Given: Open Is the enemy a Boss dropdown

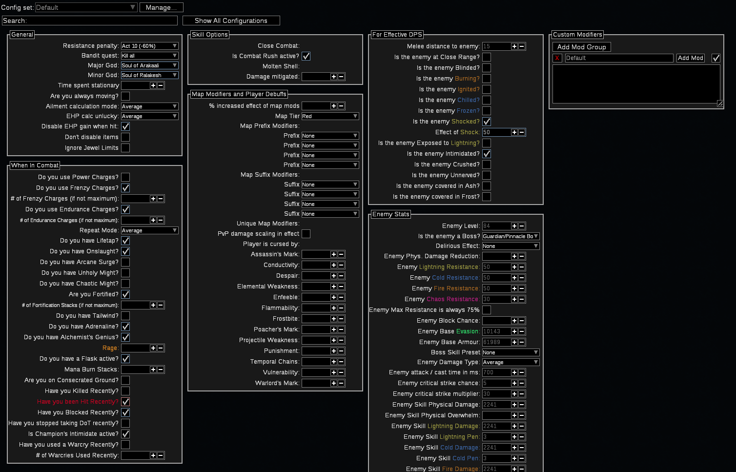Looking at the screenshot, I should tap(511, 236).
